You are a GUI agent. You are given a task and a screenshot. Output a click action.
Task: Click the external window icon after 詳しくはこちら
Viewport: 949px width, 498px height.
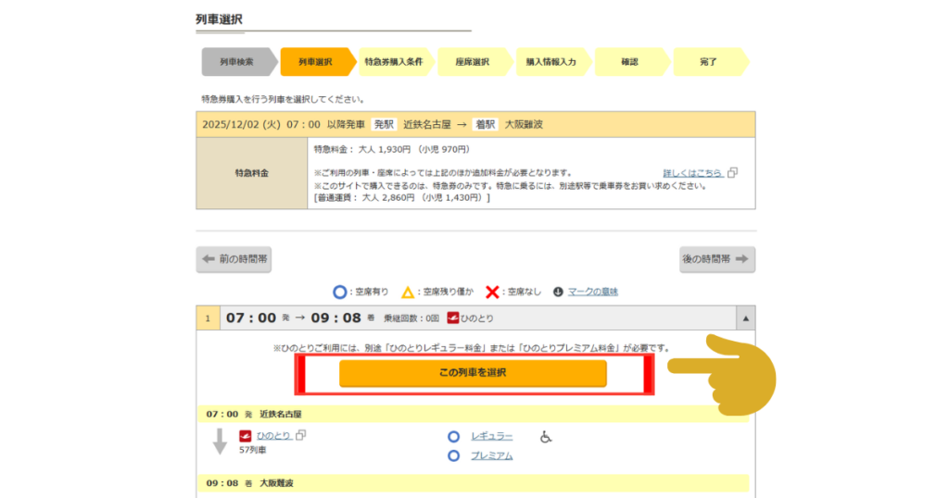(x=732, y=173)
